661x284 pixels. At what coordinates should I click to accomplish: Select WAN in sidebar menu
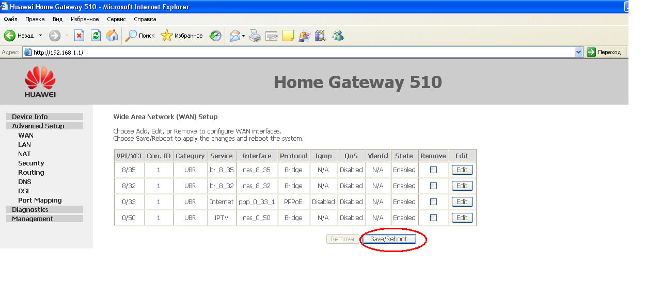click(26, 135)
